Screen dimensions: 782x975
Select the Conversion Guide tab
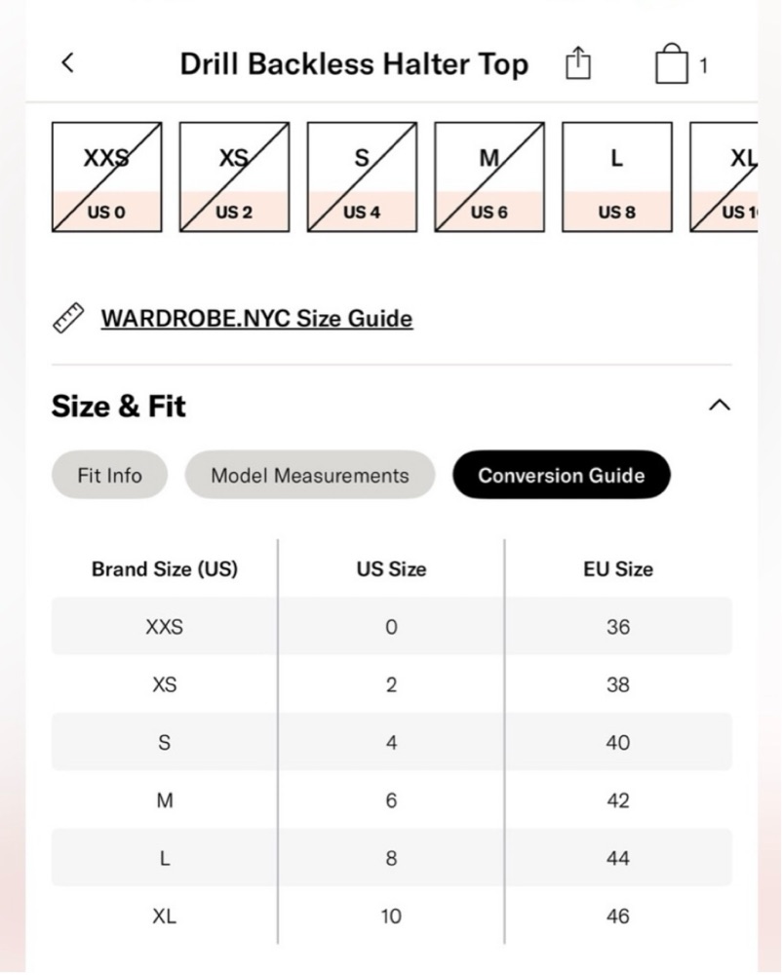click(x=562, y=475)
